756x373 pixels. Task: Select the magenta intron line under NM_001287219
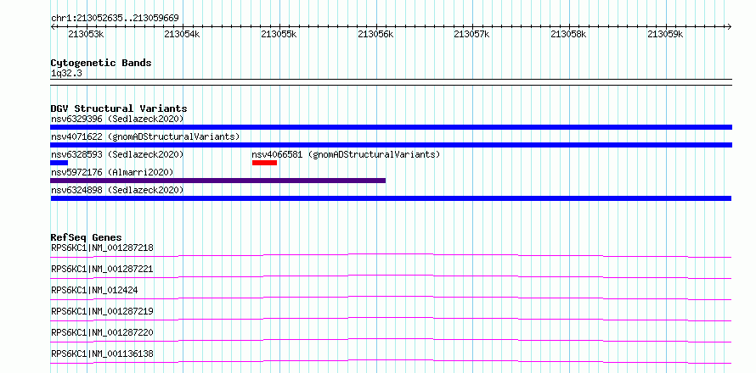point(391,319)
